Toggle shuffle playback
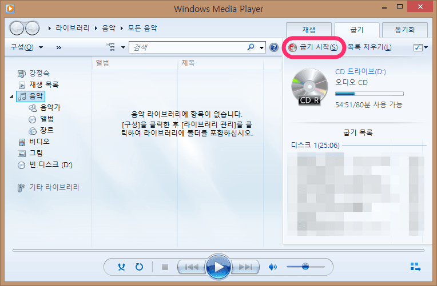The height and width of the screenshot is (286, 437). click(121, 267)
